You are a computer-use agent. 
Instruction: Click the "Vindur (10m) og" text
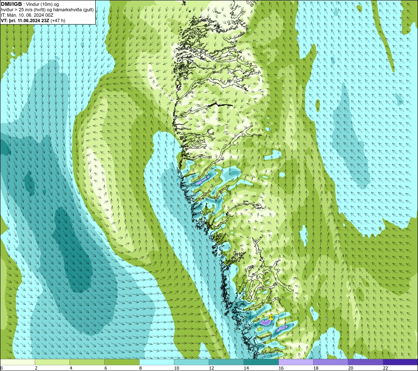pyautogui.click(x=42, y=5)
